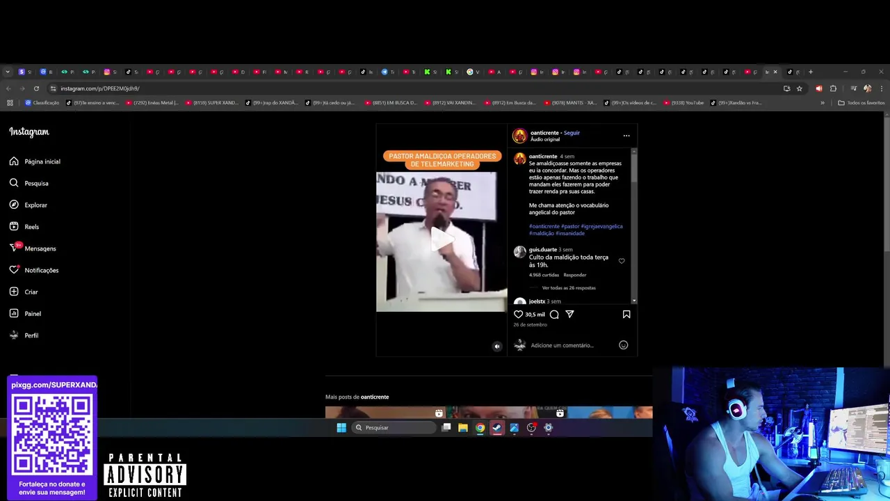Open the Enéas Metal bookmark

[x=152, y=103]
